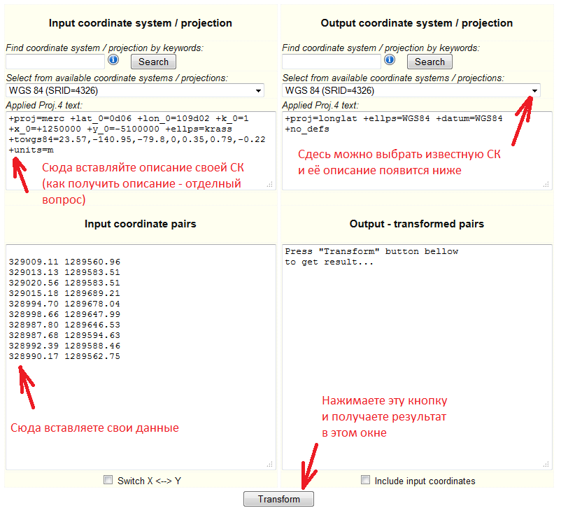The width and height of the screenshot is (561, 522).
Task: Click the resize grip of input Proj.4 textarea
Action: (269, 183)
